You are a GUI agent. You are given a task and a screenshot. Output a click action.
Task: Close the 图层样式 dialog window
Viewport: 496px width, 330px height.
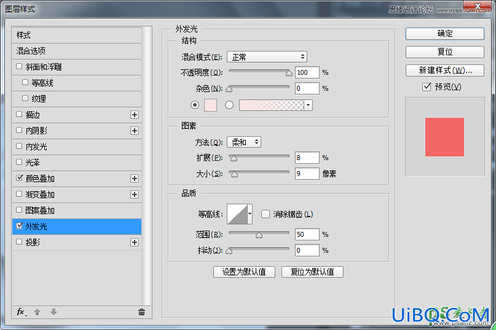477,6
